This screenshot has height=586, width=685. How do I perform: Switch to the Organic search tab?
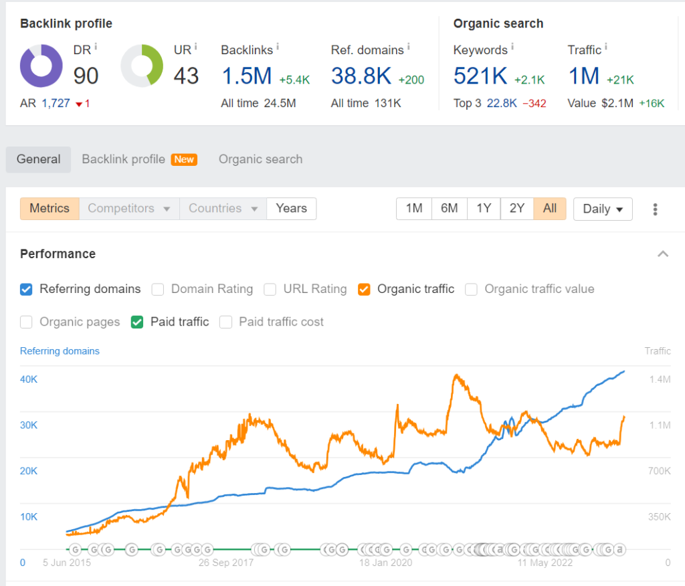(260, 159)
